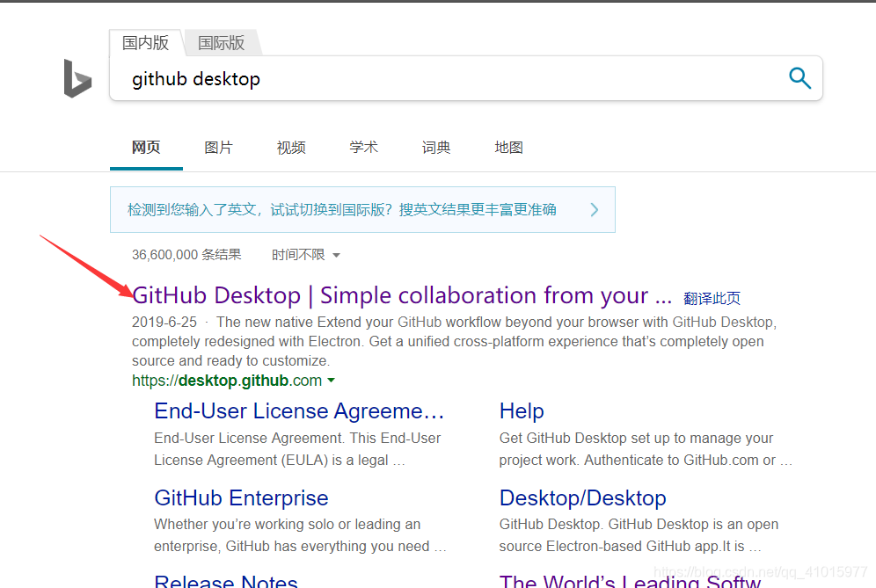Click the switch to international version banner
Viewport: 876px width, 588px height.
click(362, 209)
